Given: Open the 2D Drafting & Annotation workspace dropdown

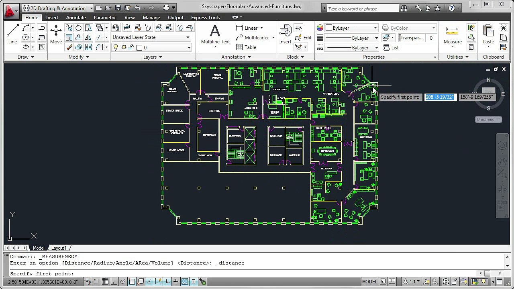Looking at the screenshot, I should pos(58,8).
